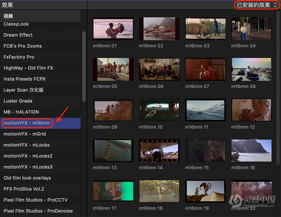Click the 效果 panel title
The height and width of the screenshot is (217, 281).
tap(7, 5)
